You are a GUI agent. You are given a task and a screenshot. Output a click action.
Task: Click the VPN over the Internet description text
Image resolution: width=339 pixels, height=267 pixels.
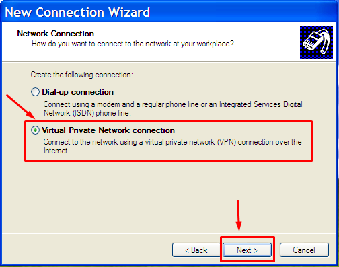pyautogui.click(x=172, y=146)
